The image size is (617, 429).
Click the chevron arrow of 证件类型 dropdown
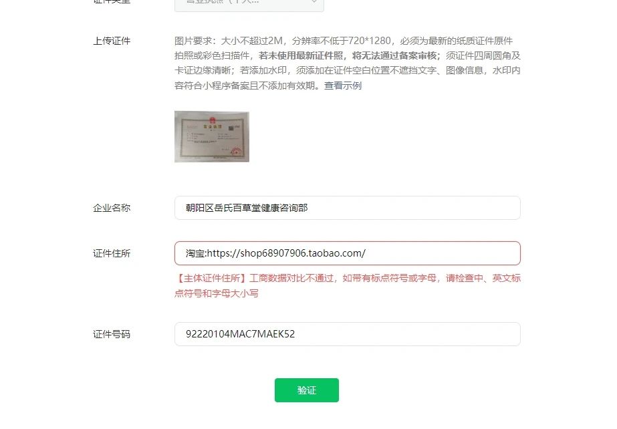(314, 1)
